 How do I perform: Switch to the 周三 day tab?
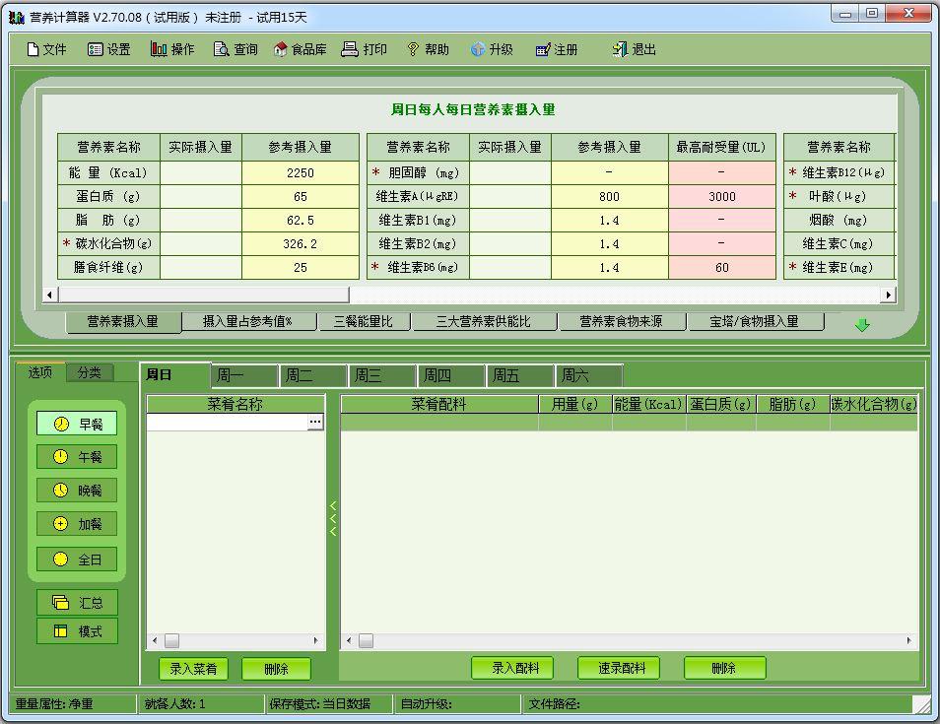pos(380,375)
